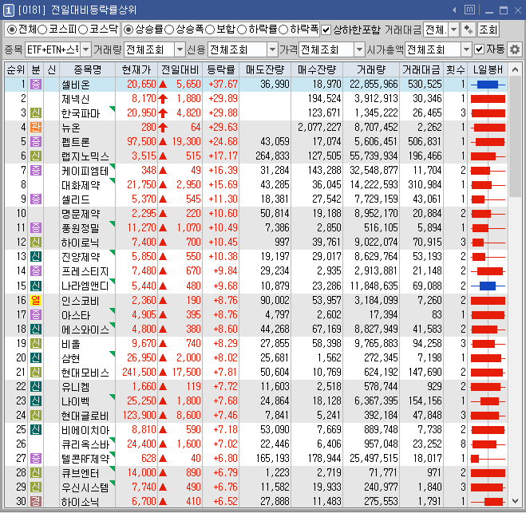
Task: Select the 보합 radio option
Action: tap(210, 30)
